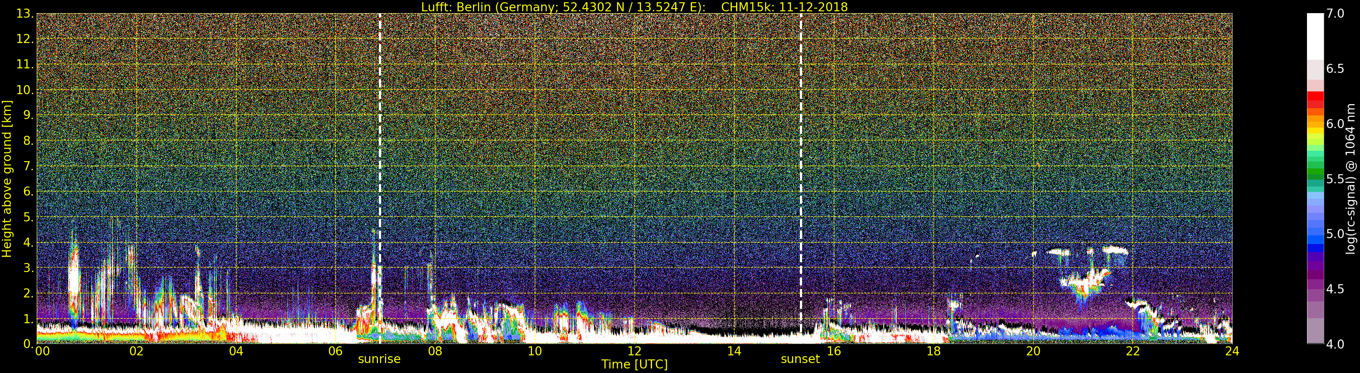Click the 'Time [UTC]' axis label
Viewport: 1360px width, 373px height.
click(634, 364)
